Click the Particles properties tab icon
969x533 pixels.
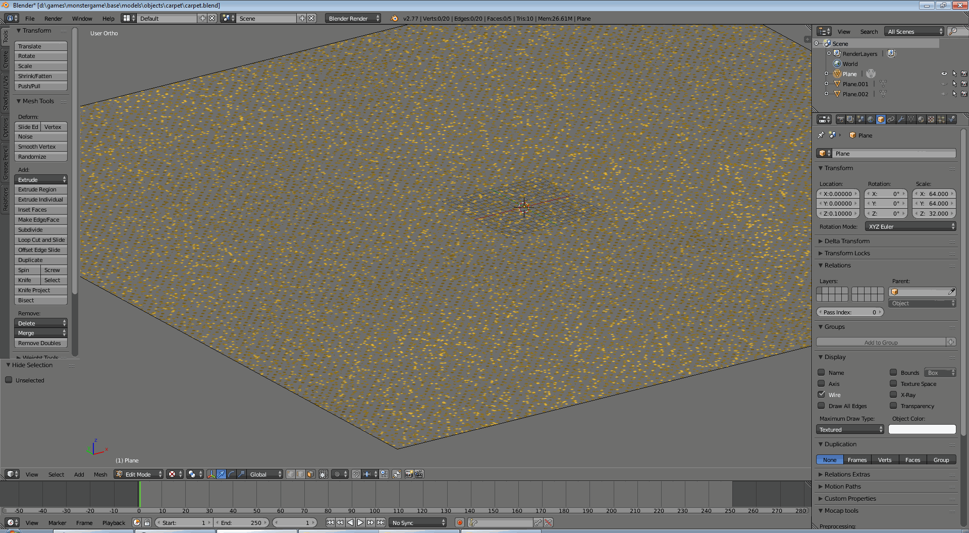click(941, 119)
